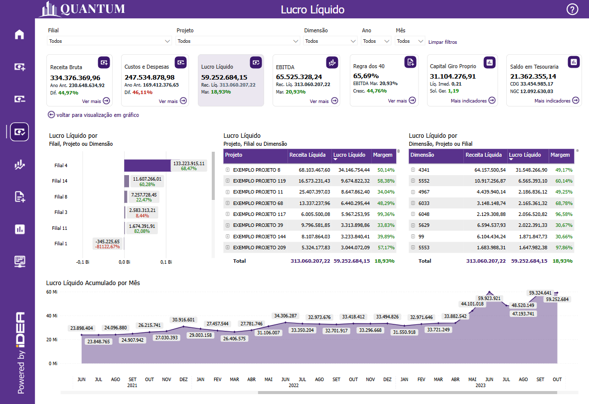
Task: Click the EBITDA trend icon in the sidebar
Action: [19, 164]
